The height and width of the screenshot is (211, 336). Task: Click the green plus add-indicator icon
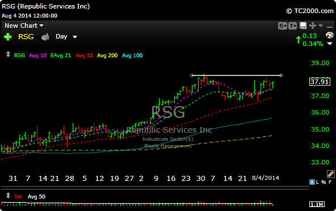(x=8, y=37)
